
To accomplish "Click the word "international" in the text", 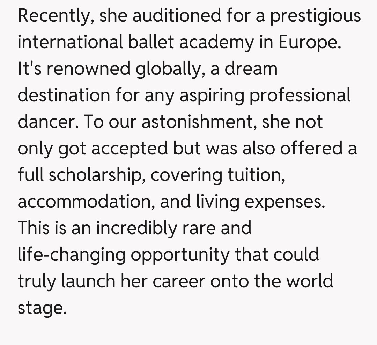I will 71,42.
